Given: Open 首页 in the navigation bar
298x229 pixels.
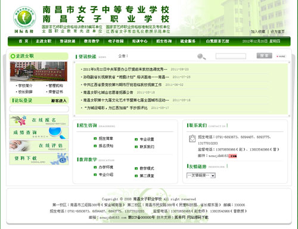Looking at the screenshot, I should [23, 41].
